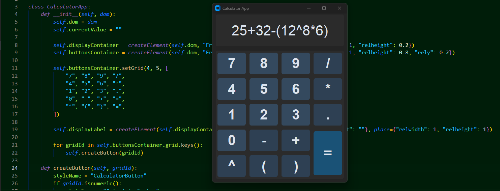The height and width of the screenshot is (191, 500).
Task: Maximize the Calculator App window
Action: click(324, 8)
